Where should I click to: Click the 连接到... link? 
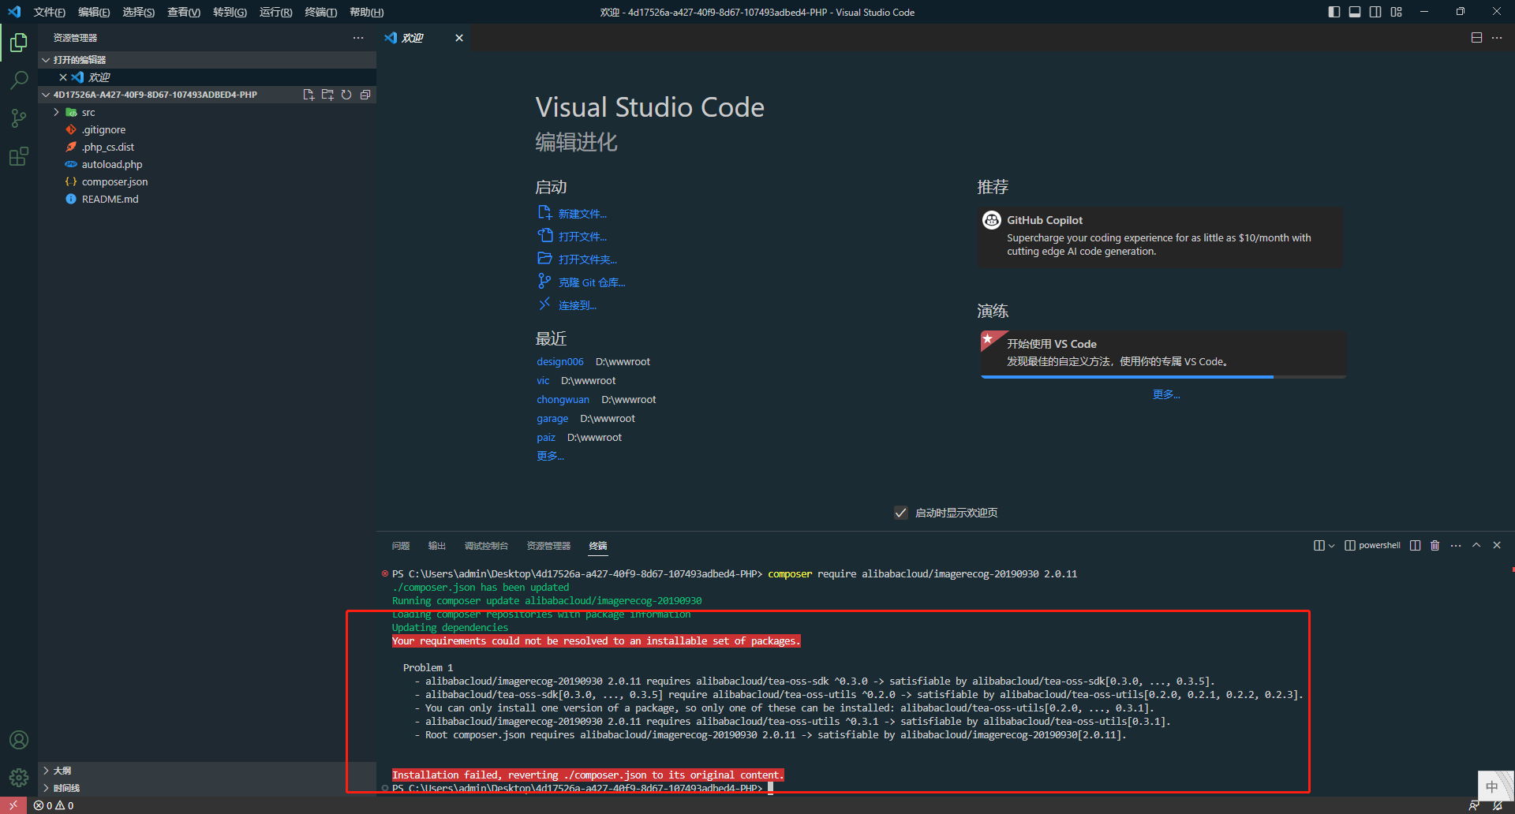click(x=578, y=305)
